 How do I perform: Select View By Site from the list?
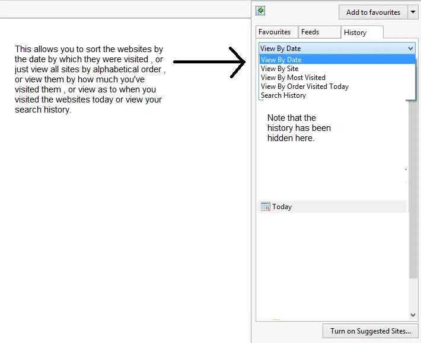[x=279, y=69]
